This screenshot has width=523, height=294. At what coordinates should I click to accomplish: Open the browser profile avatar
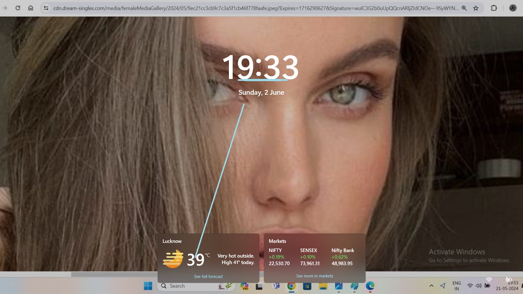[513, 8]
